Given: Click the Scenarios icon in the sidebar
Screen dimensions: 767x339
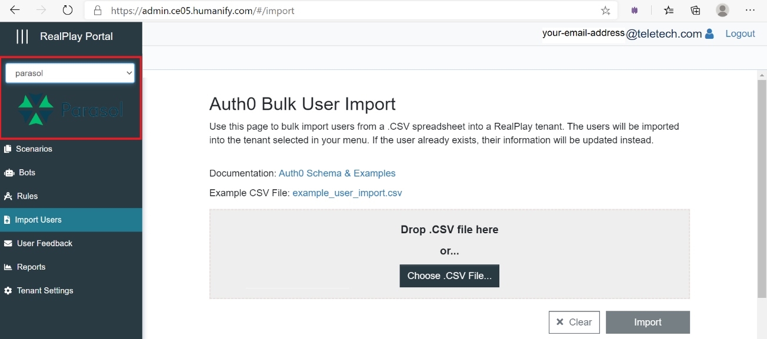Looking at the screenshot, I should (8, 149).
